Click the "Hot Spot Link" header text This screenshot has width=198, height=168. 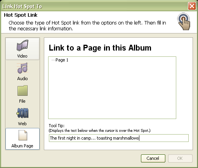coord(21,15)
